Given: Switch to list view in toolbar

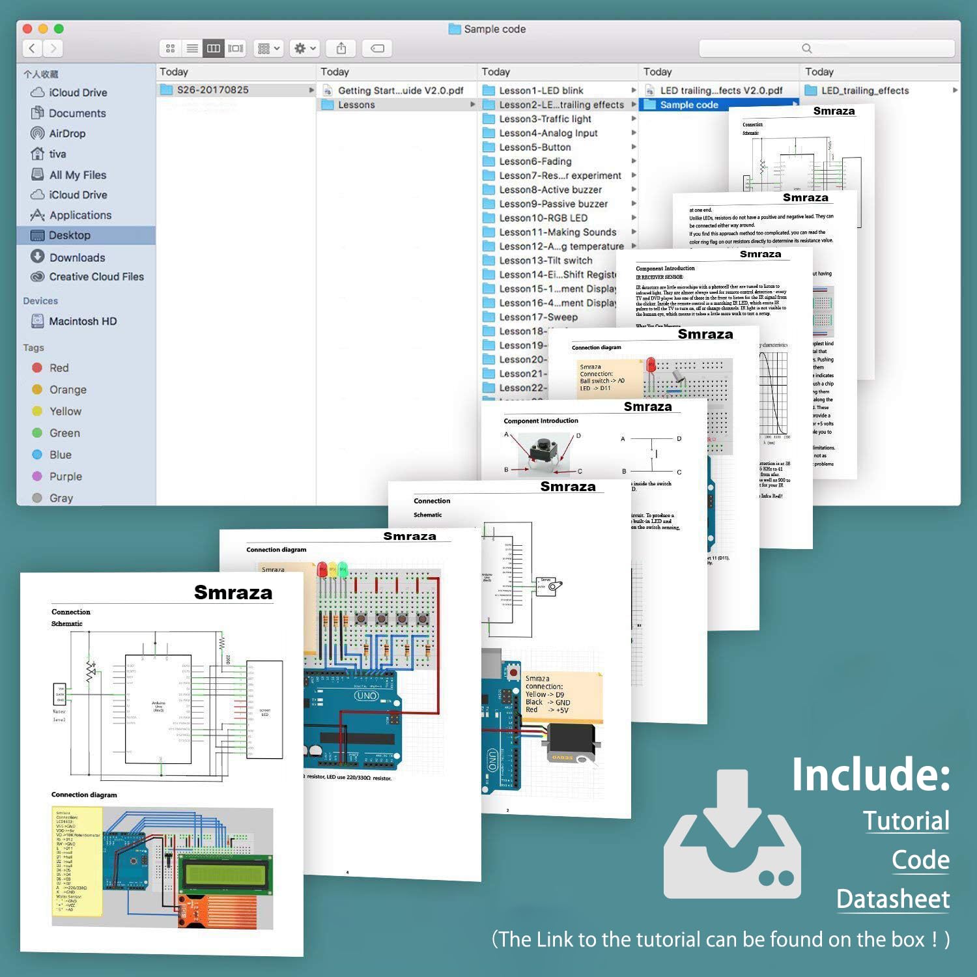Looking at the screenshot, I should pyautogui.click(x=192, y=48).
